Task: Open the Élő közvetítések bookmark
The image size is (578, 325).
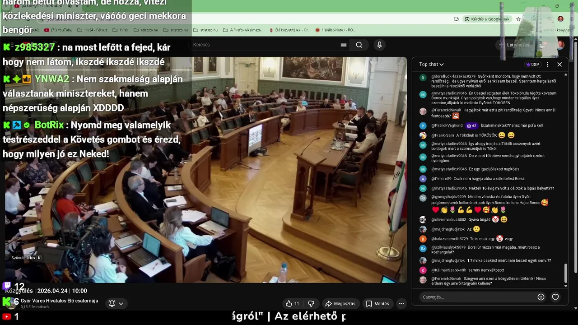Action: 289,30
